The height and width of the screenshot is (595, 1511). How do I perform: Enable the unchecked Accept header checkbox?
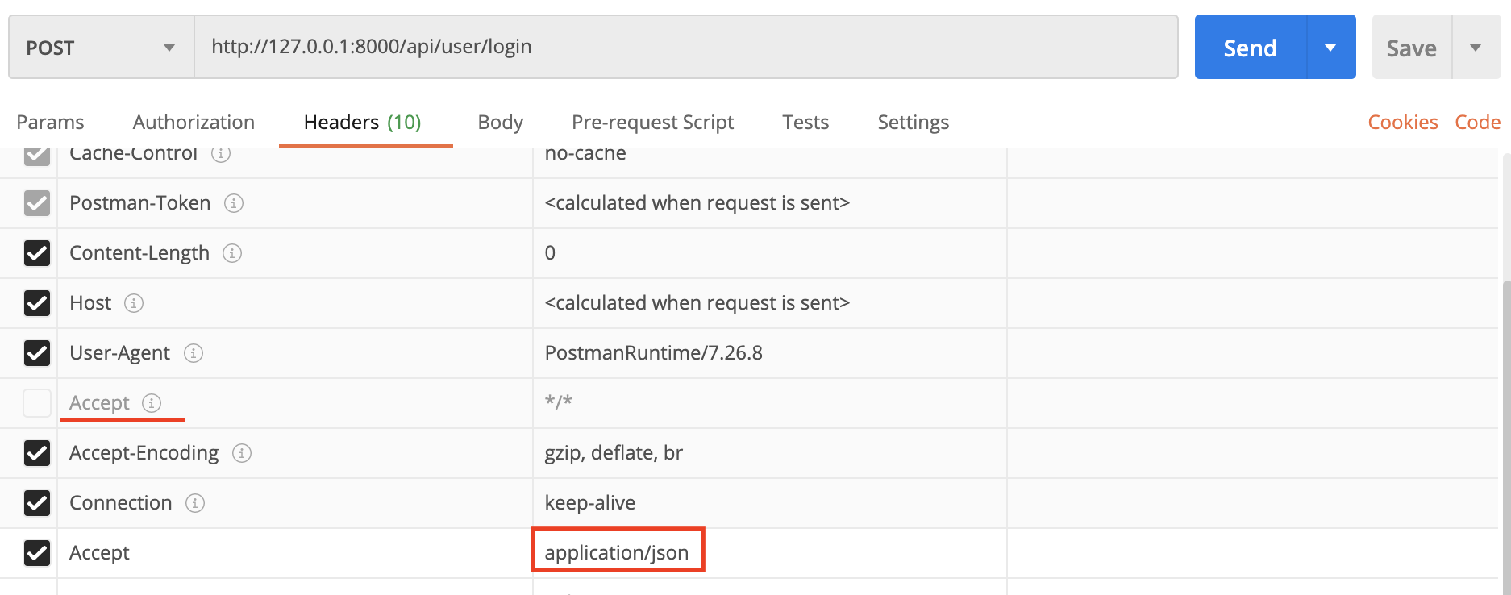(37, 403)
